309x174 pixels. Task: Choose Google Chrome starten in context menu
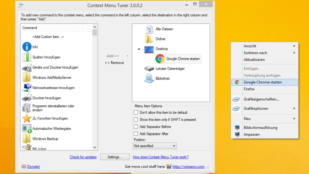tap(262, 82)
